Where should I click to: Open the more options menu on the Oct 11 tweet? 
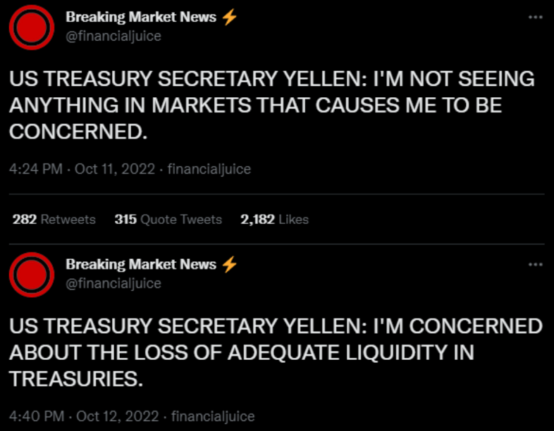click(x=535, y=17)
